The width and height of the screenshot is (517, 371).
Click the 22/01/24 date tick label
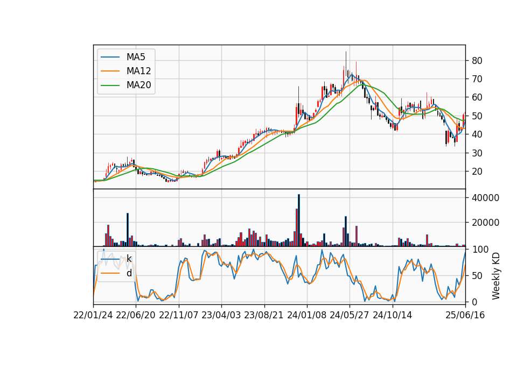(x=93, y=316)
